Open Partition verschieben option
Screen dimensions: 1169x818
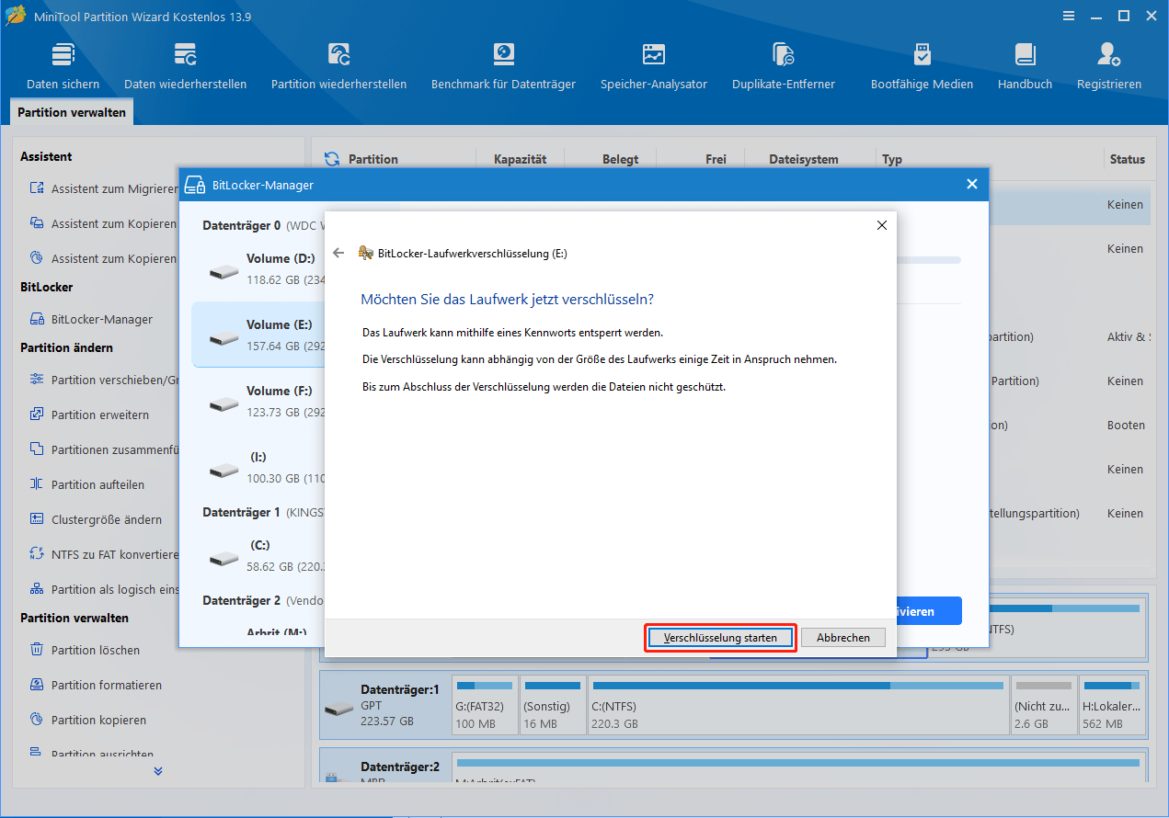(103, 380)
